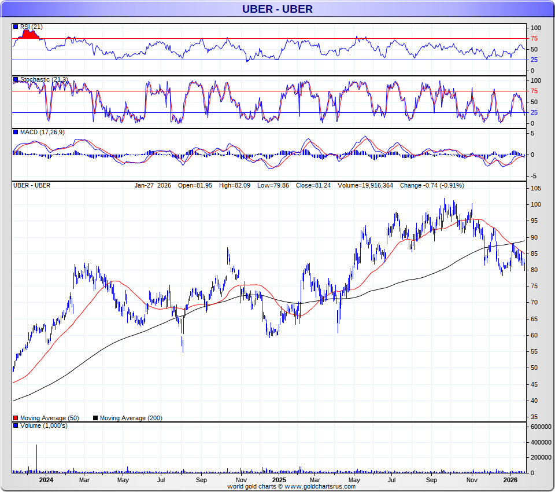
Task: Select the Moving Average (50) legend label
Action: pyautogui.click(x=49, y=418)
